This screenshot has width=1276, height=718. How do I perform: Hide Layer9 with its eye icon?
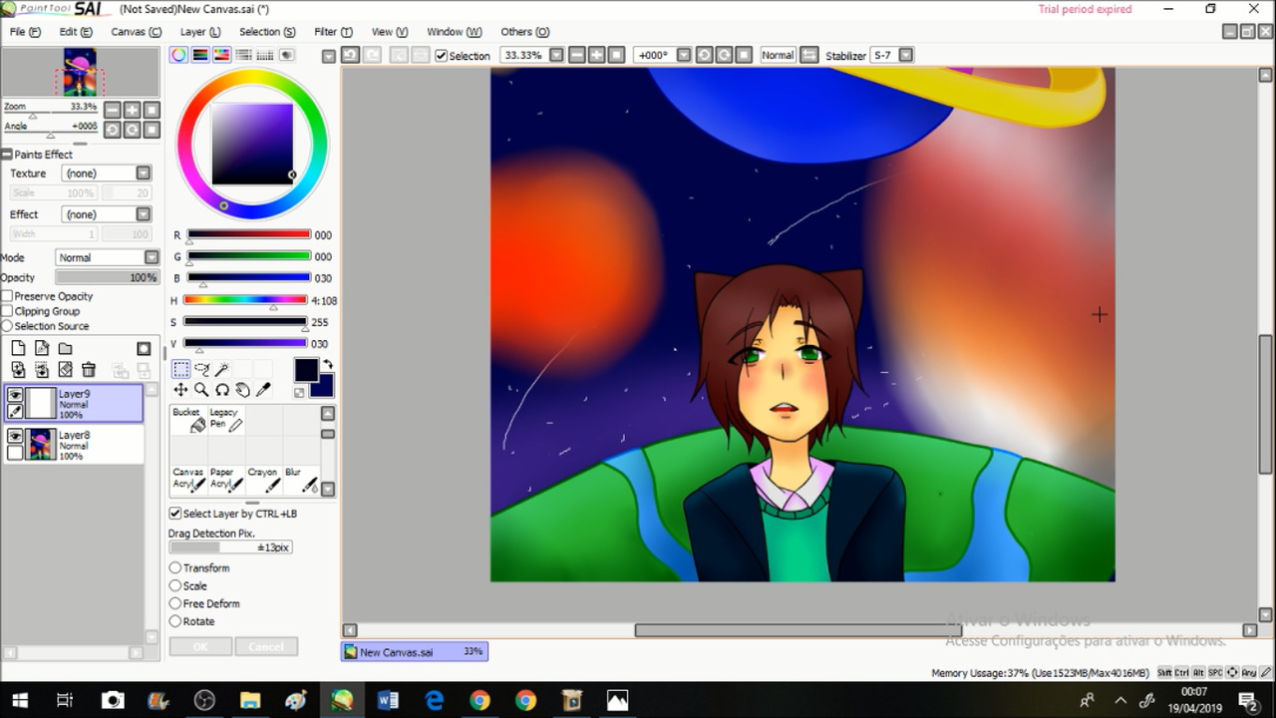pyautogui.click(x=15, y=396)
